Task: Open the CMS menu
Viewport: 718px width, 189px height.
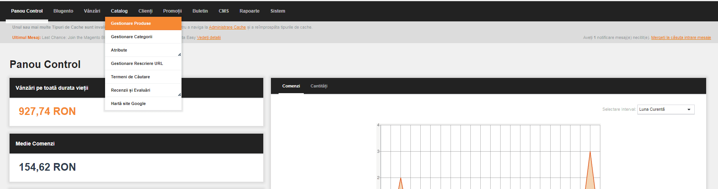Action: pyautogui.click(x=224, y=11)
